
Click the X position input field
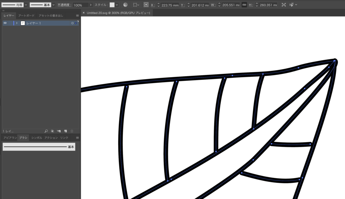click(x=169, y=5)
